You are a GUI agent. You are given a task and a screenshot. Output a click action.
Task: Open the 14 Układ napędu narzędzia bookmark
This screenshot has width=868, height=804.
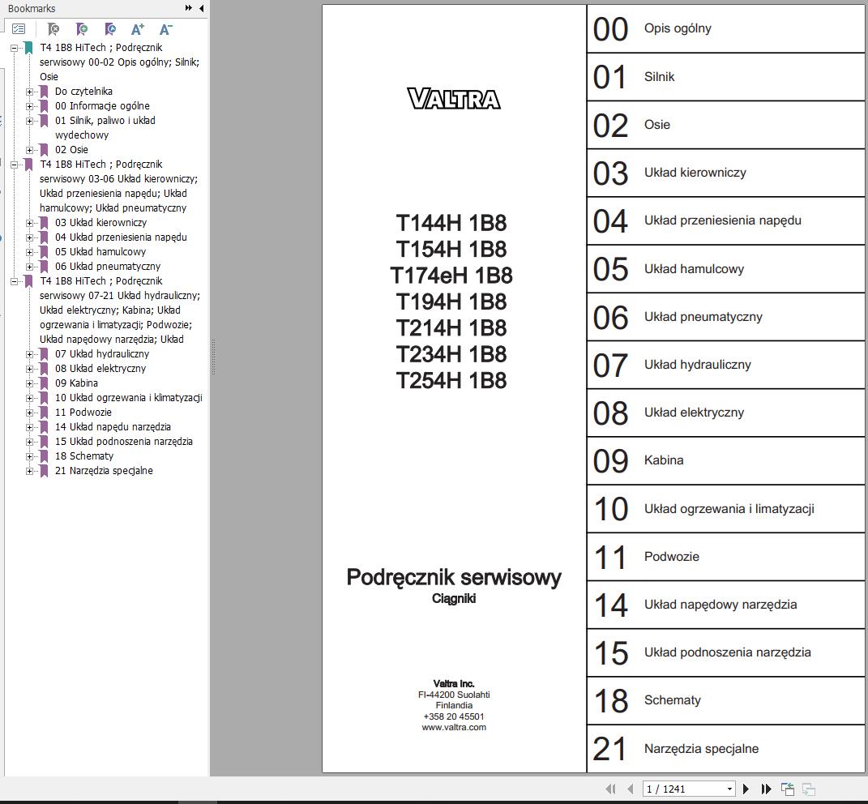(113, 427)
